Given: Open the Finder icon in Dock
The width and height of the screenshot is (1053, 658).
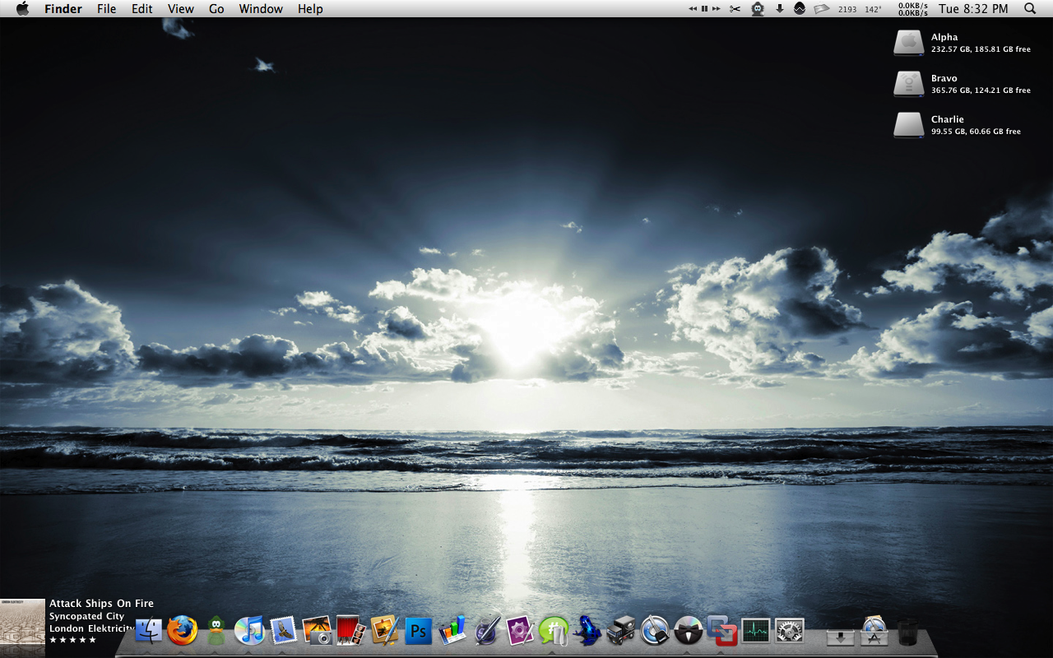Looking at the screenshot, I should 149,631.
